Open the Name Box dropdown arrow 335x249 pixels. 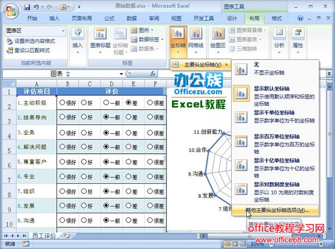pos(121,74)
